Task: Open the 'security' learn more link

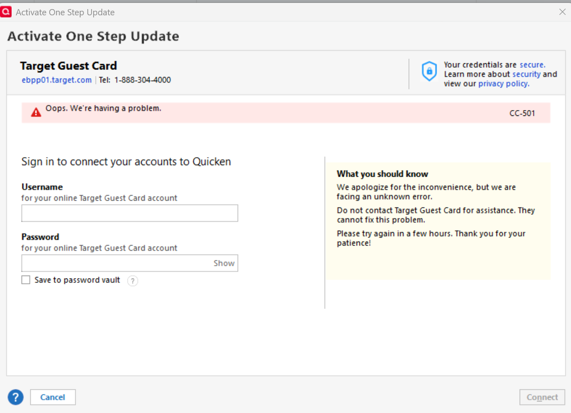Action: (526, 74)
